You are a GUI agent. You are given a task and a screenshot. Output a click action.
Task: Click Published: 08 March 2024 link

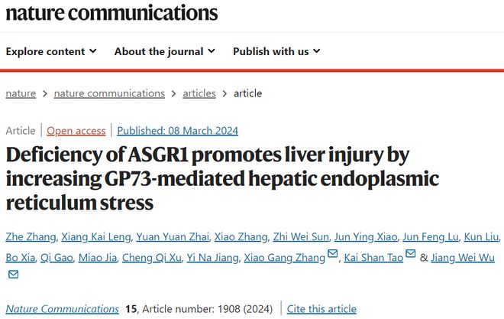pos(177,131)
